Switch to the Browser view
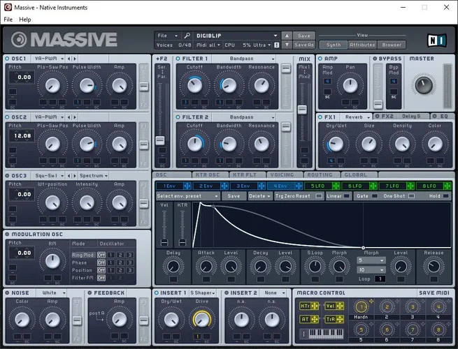Viewport: 458px width, 349px height. tap(392, 45)
